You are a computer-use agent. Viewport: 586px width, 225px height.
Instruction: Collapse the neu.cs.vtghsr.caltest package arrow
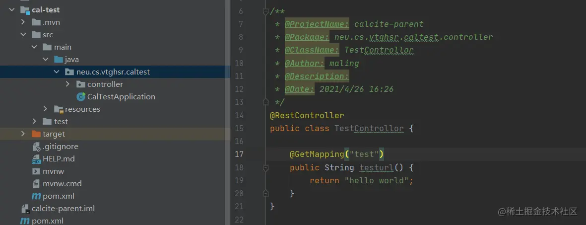[57, 72]
